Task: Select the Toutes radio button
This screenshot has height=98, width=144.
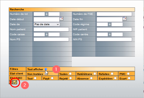Action: 70,74
